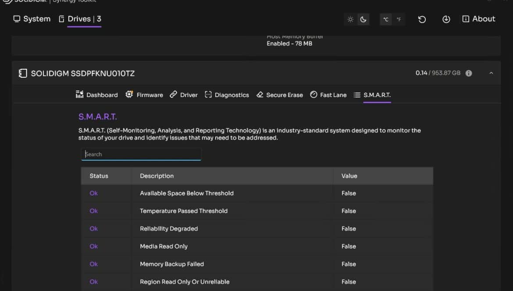
Task: Open the Firmware tab
Action: pos(144,95)
